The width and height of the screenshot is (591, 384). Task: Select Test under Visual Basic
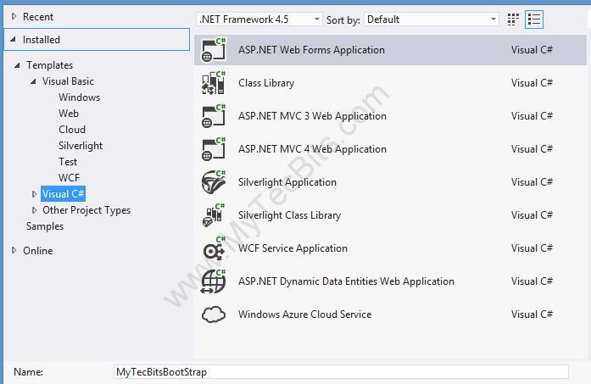(68, 162)
